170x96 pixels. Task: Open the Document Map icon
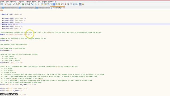pos(59,4)
